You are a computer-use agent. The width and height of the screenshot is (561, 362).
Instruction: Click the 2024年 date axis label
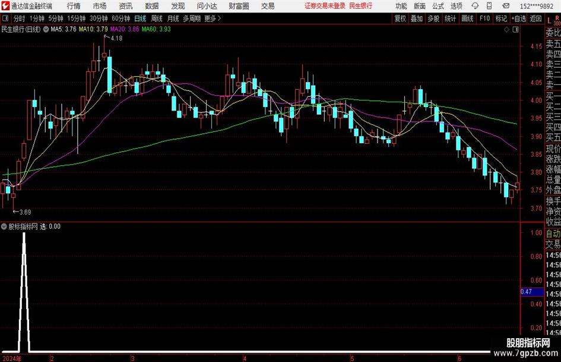[x=12, y=358]
